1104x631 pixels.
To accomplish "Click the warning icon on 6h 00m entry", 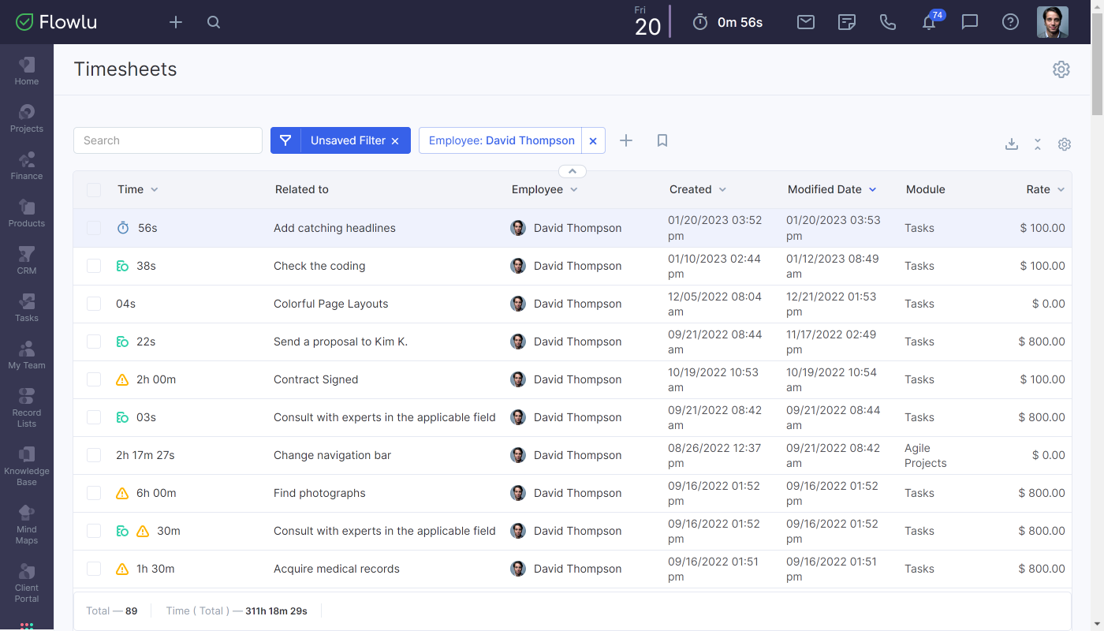I will click(x=122, y=493).
